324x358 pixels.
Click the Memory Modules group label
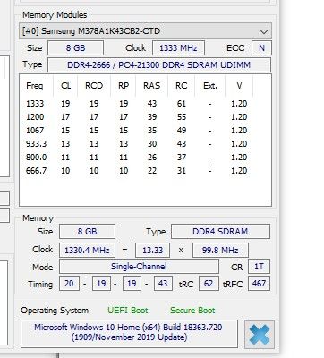55,15
